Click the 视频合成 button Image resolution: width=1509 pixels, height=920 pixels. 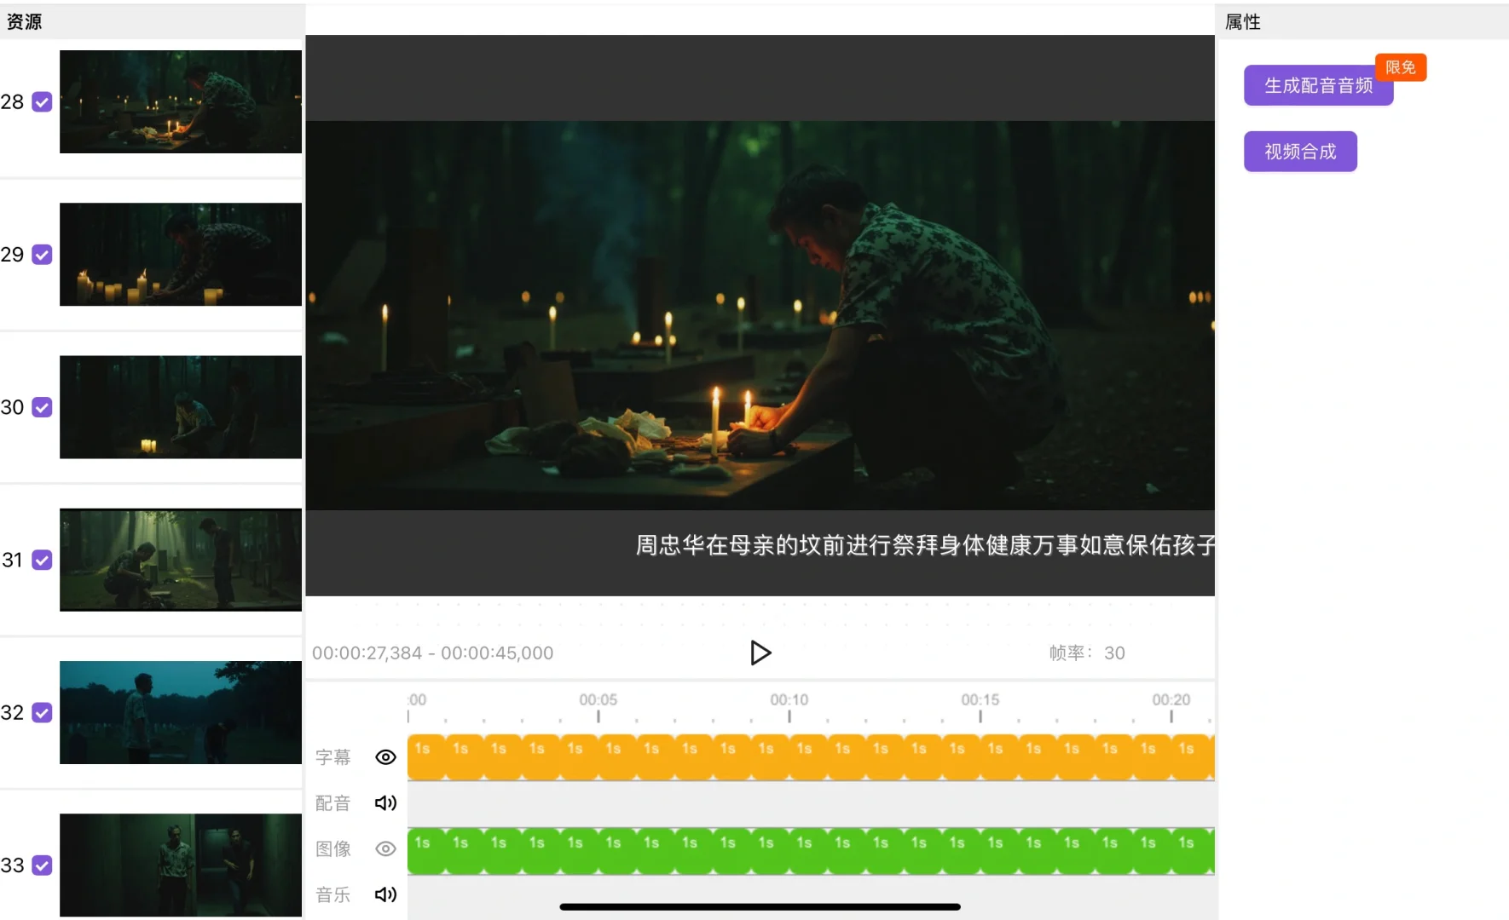coord(1300,152)
